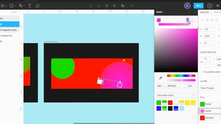Image resolution: width=221 pixels, height=124 pixels.
Task: Choose the solid dark blue document swatch
Action: pos(159,108)
